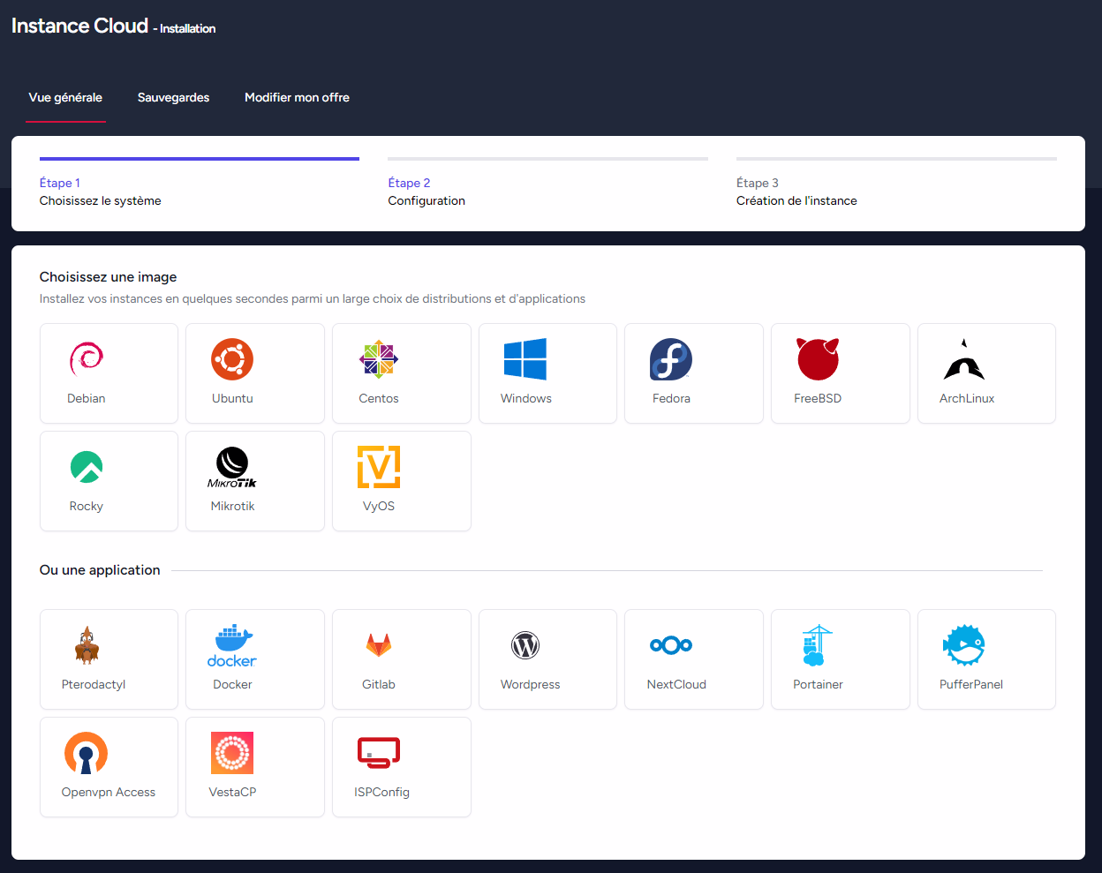Click the Pterodactyl label text

click(94, 684)
